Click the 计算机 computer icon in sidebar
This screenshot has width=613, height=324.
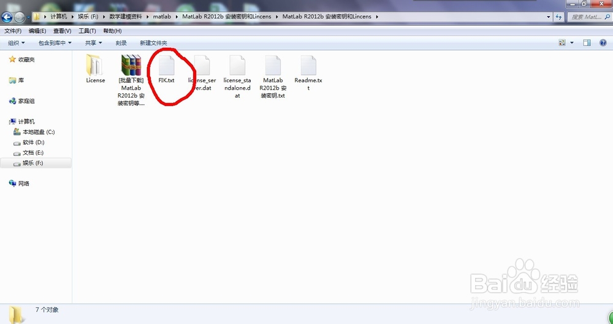[x=12, y=121]
